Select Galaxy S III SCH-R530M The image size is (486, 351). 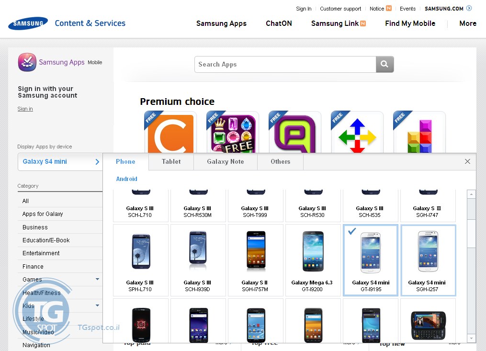[198, 205]
